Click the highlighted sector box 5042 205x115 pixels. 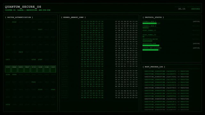[x=8, y=69]
